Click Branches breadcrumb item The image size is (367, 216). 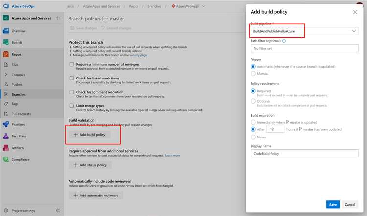[x=154, y=6]
